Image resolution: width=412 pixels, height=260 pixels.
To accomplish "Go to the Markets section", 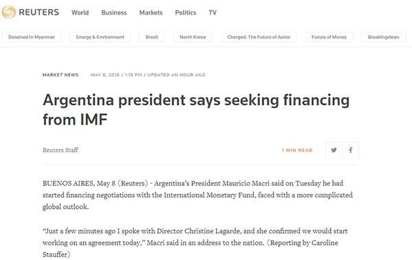I will tap(151, 12).
